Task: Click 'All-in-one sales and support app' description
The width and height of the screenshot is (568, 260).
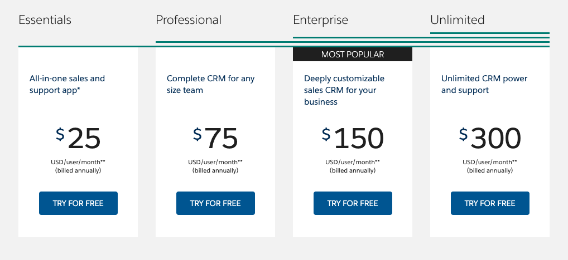Action: (67, 84)
